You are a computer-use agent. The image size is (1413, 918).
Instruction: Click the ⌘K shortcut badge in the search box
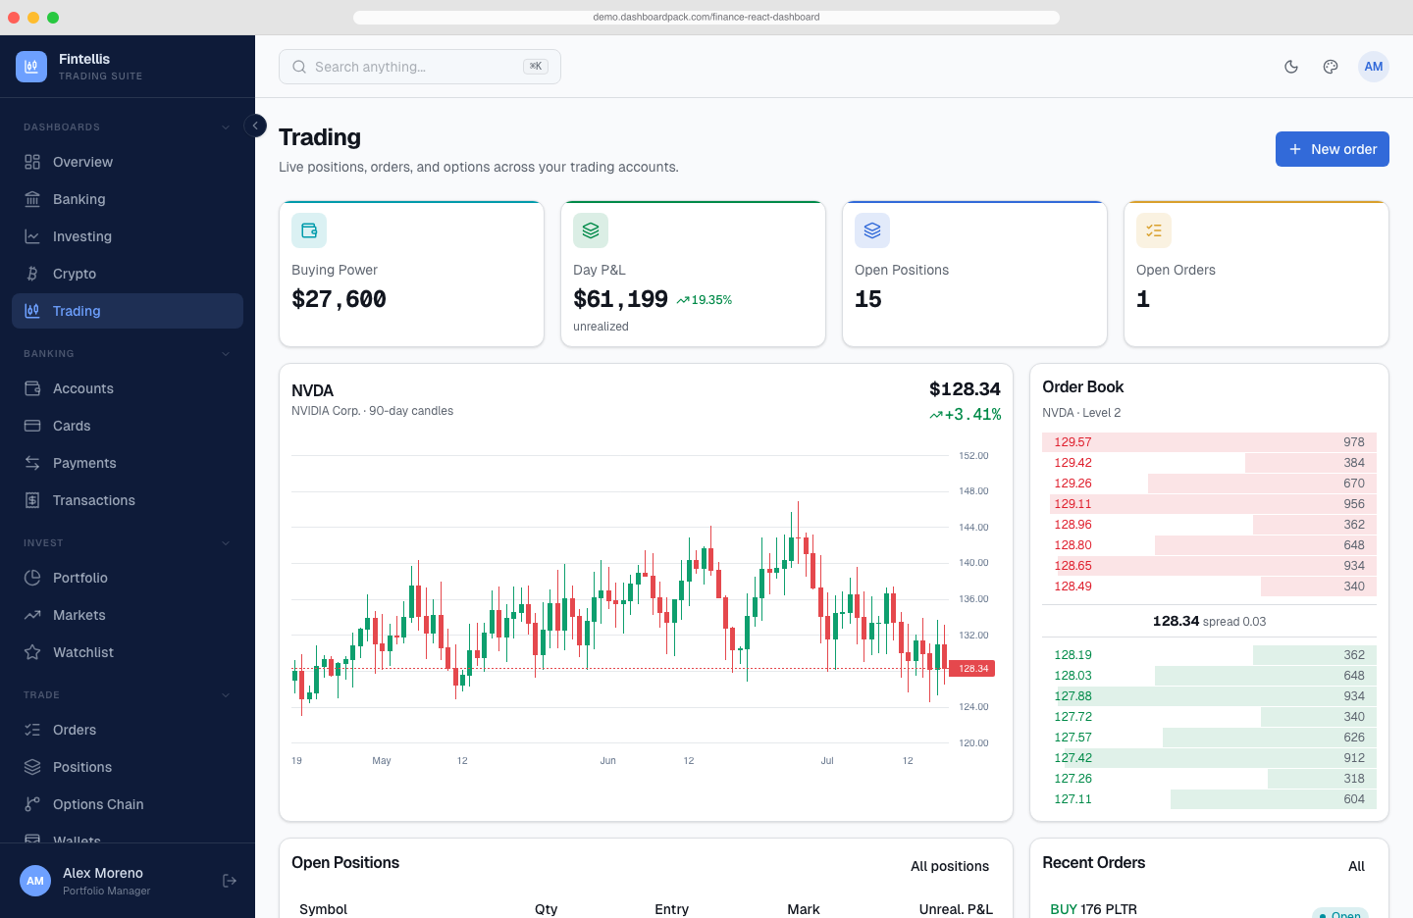point(536,67)
